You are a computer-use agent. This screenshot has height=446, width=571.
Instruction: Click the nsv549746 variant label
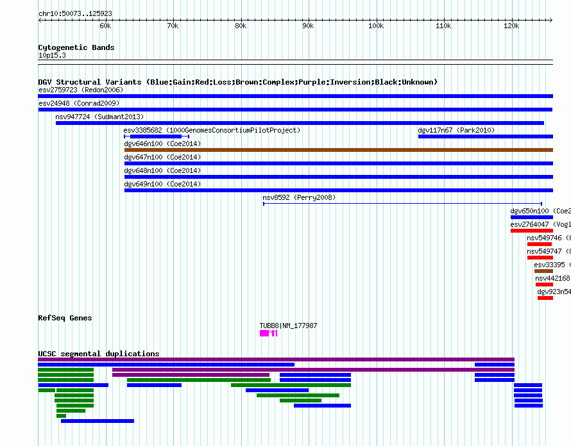coord(549,238)
